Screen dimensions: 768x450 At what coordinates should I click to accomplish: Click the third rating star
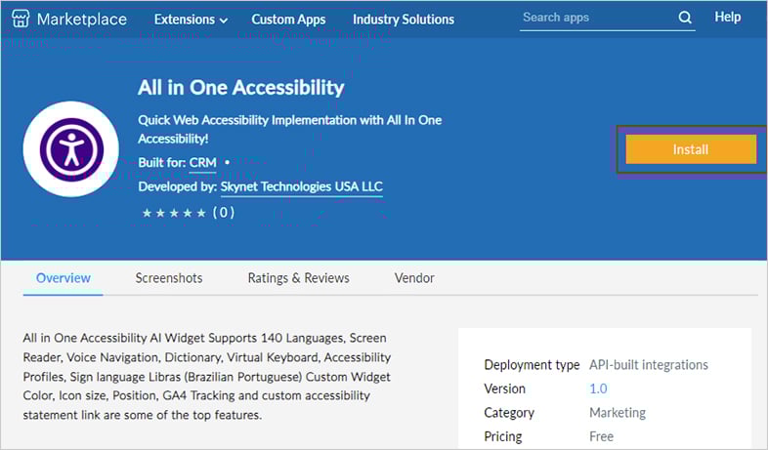point(174,213)
